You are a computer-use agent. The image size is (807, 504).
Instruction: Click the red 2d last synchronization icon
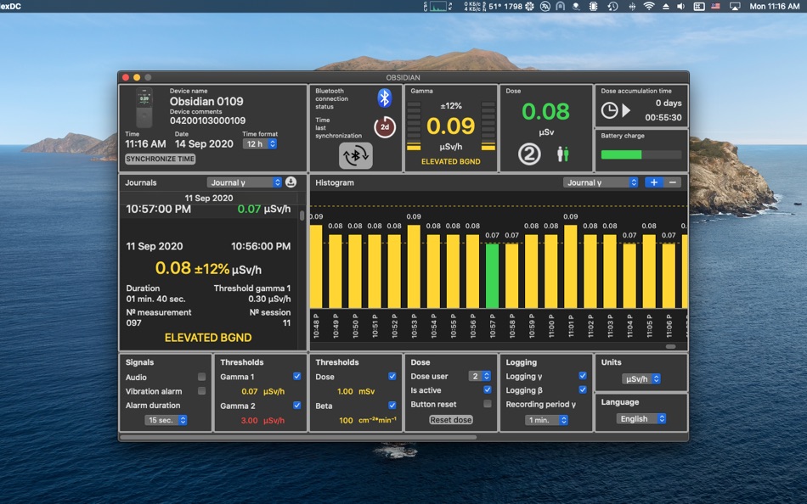[385, 127]
